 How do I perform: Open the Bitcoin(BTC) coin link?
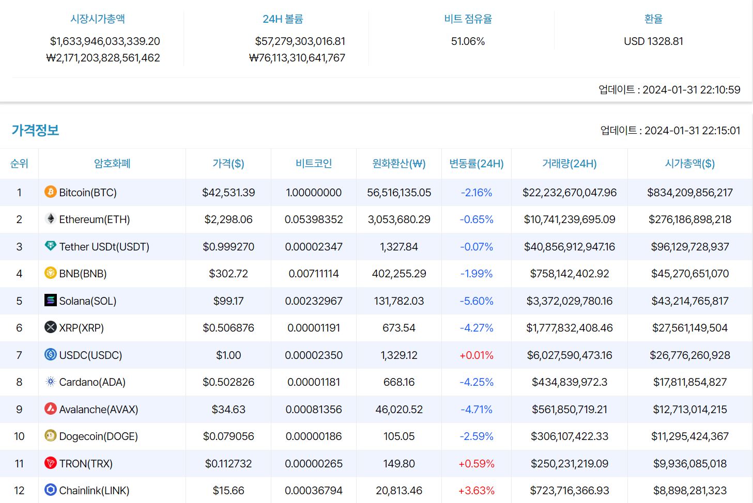[88, 193]
